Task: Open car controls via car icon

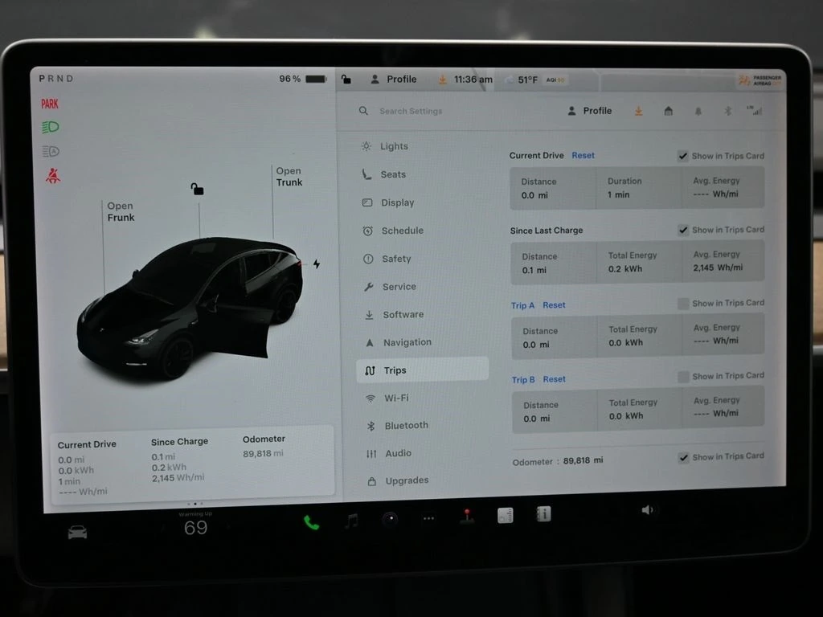Action: pos(77,532)
